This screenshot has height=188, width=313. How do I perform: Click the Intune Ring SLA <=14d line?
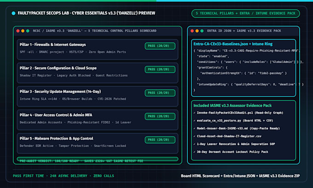click(73, 99)
